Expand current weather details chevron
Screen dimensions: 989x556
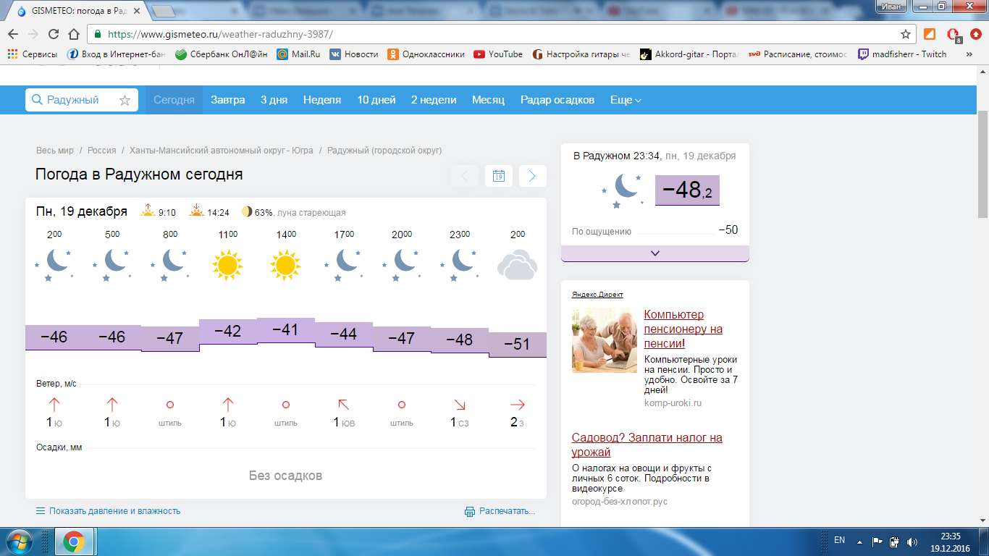[655, 253]
